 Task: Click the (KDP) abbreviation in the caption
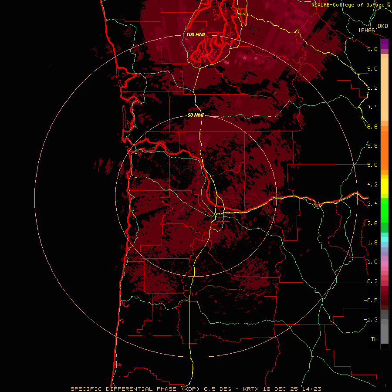click(190, 389)
